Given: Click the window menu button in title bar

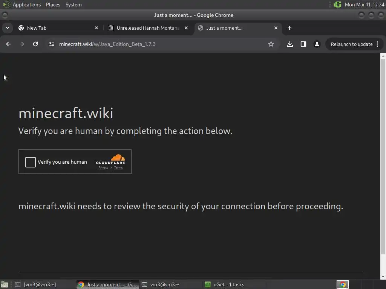Looking at the screenshot, I should pos(5,15).
